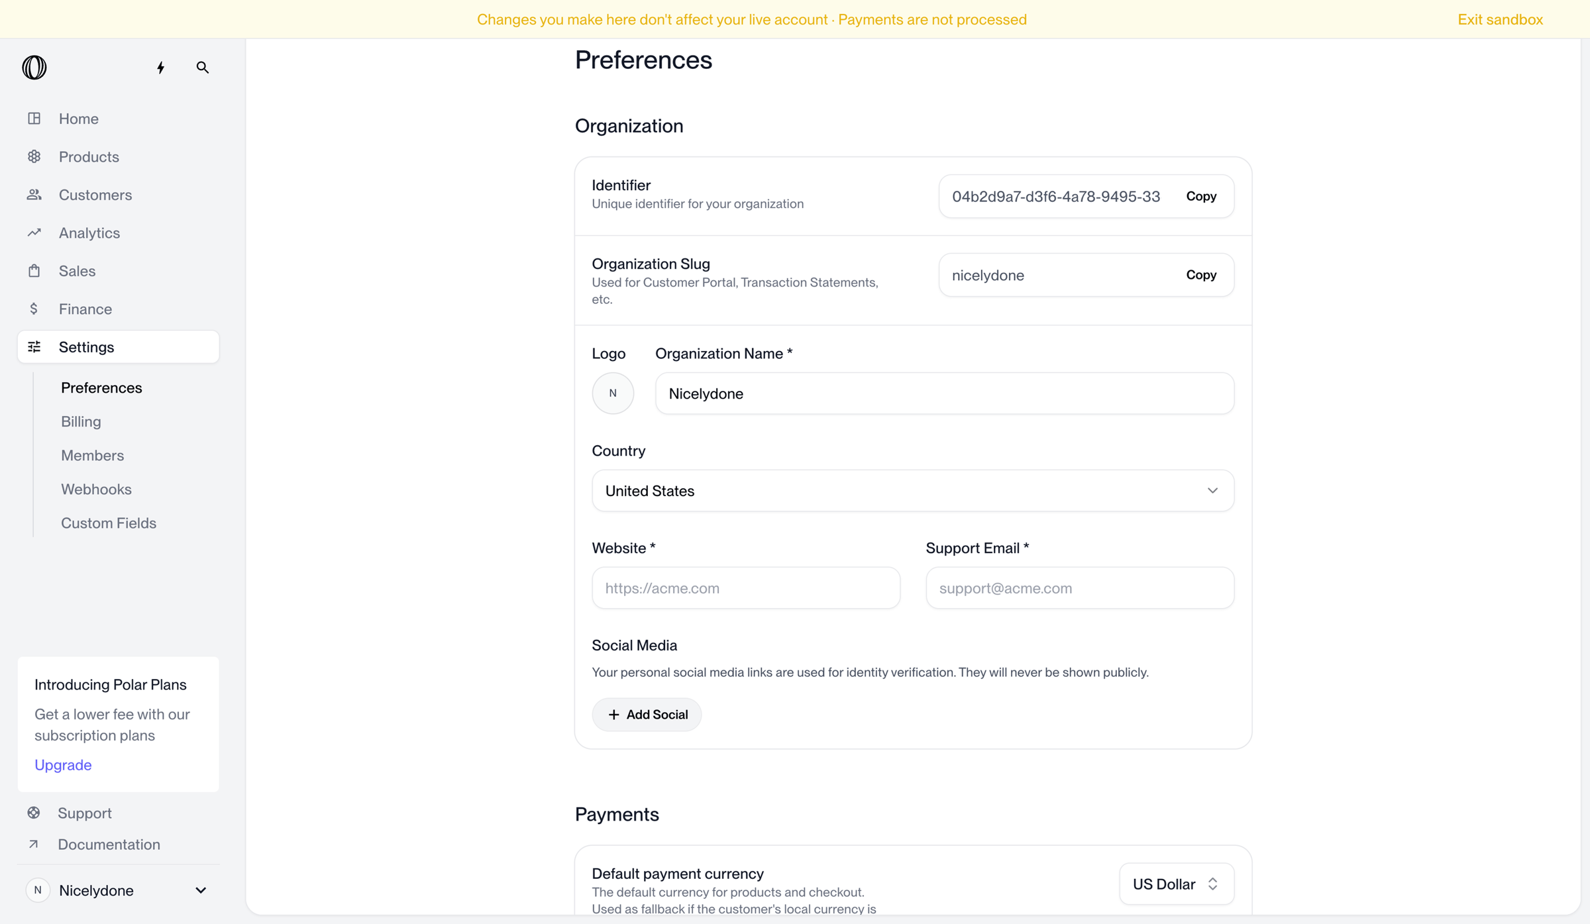1590x924 pixels.
Task: Expand the Nicelydone organization switcher chevron
Action: (x=201, y=890)
